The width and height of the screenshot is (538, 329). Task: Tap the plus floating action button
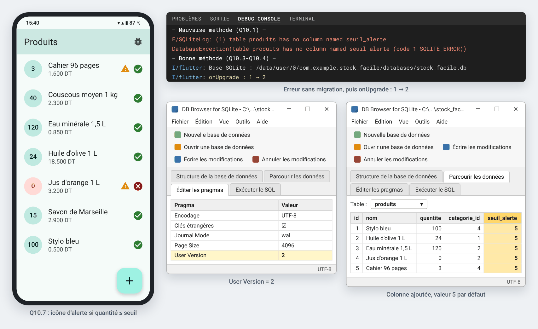[x=130, y=281]
